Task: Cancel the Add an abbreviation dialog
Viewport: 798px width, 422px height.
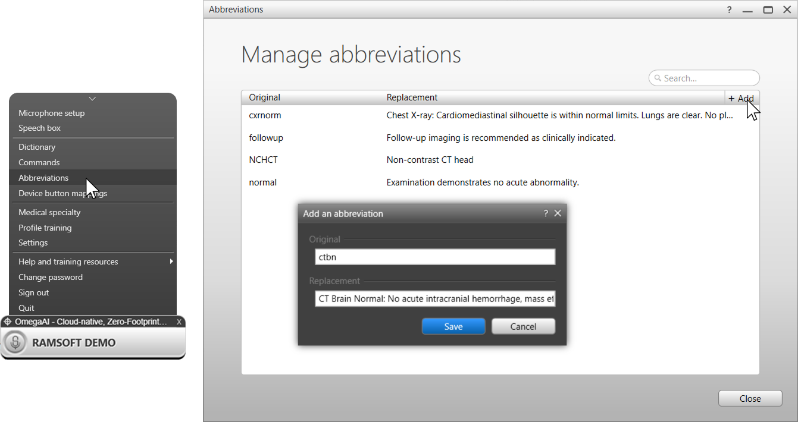Action: pos(524,326)
